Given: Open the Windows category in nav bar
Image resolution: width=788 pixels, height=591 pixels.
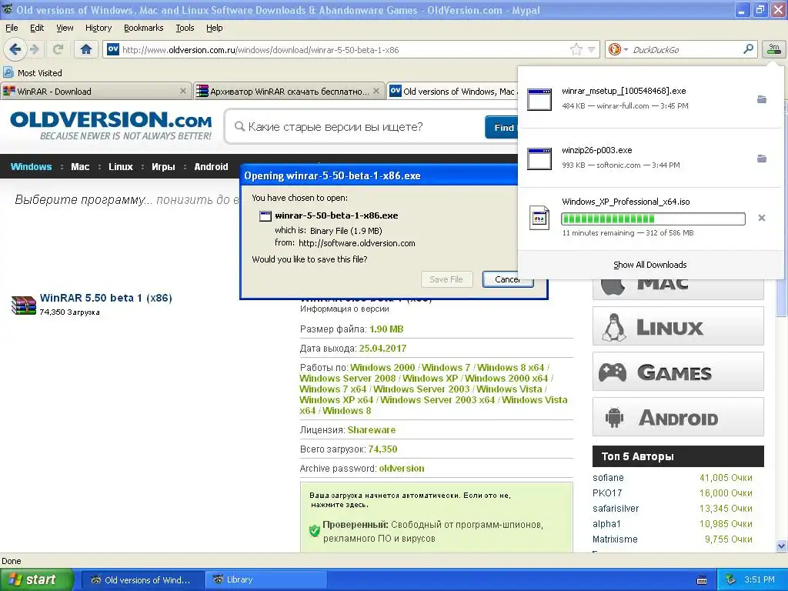Looking at the screenshot, I should click(x=31, y=166).
